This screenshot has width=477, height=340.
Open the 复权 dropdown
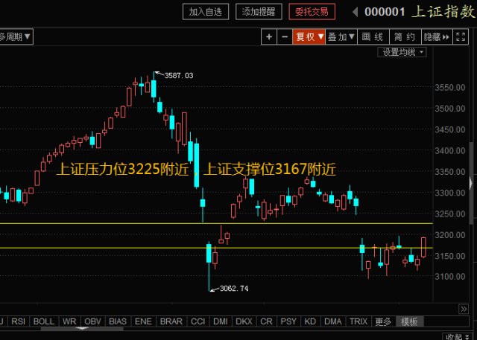(x=309, y=36)
